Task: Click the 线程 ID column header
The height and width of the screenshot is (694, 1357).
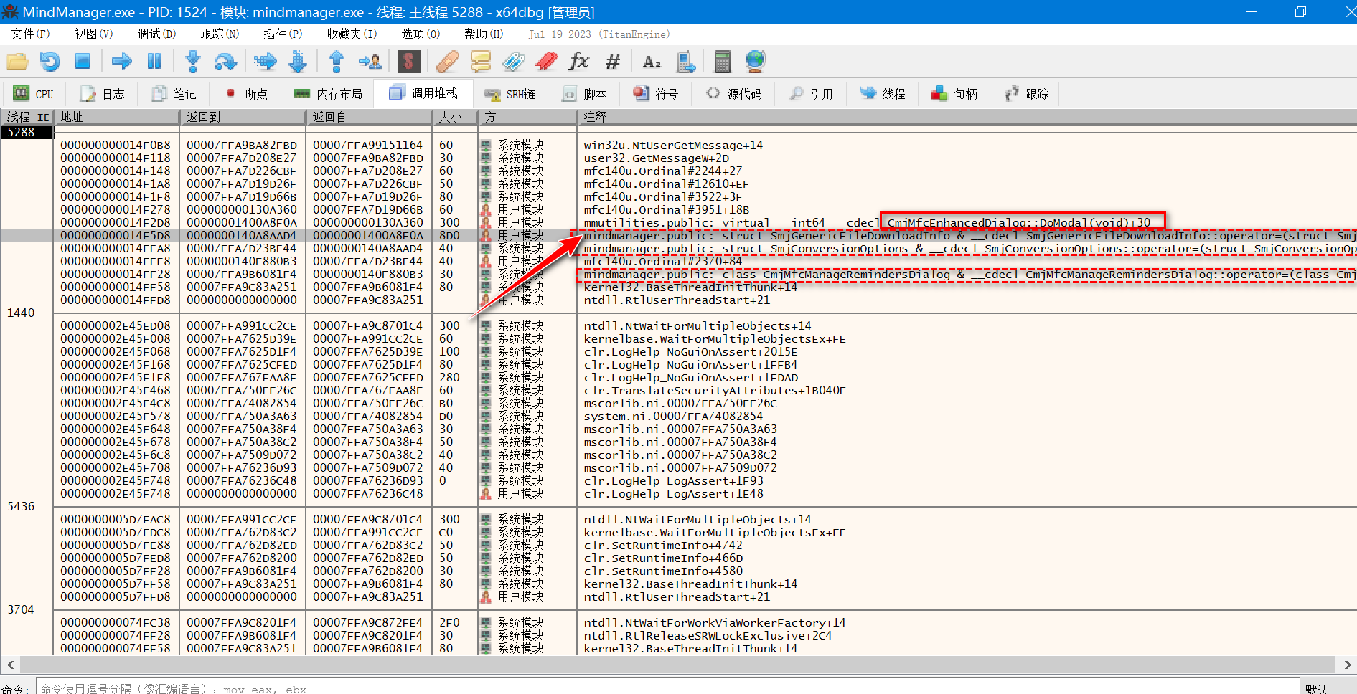Action: (x=27, y=117)
